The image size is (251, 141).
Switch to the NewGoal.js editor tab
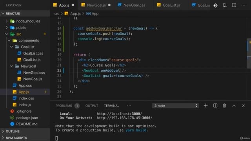96,5
